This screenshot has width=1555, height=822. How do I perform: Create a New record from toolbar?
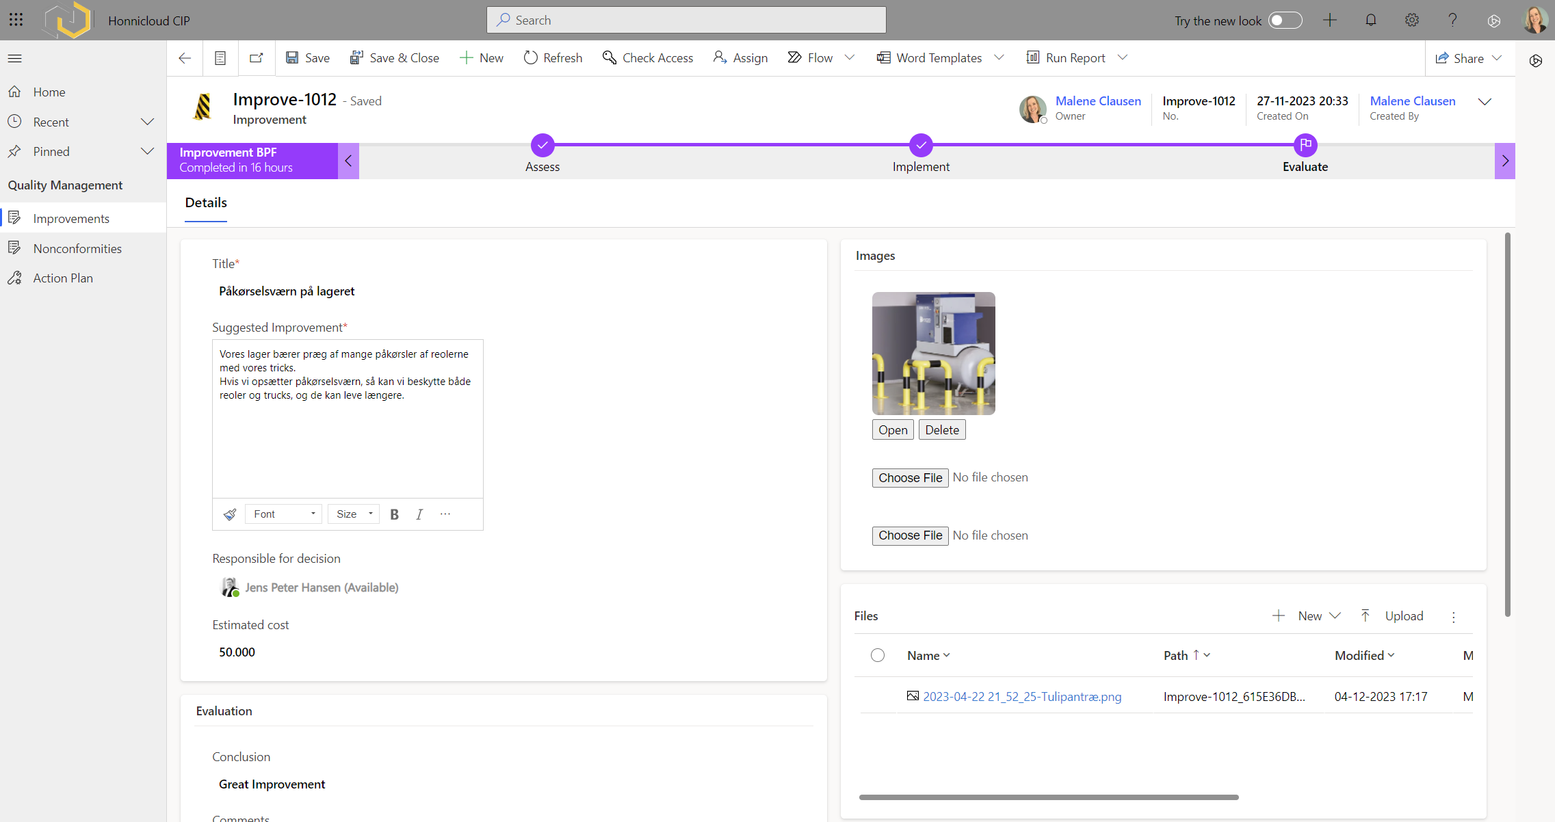coord(482,58)
